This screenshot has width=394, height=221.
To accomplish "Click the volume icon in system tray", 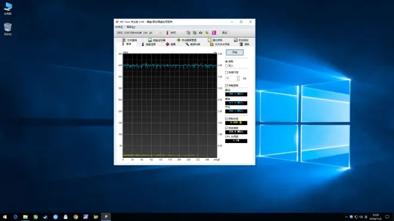I will [x=361, y=217].
